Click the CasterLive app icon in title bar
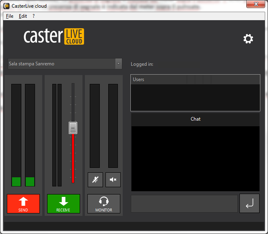 [7, 6]
